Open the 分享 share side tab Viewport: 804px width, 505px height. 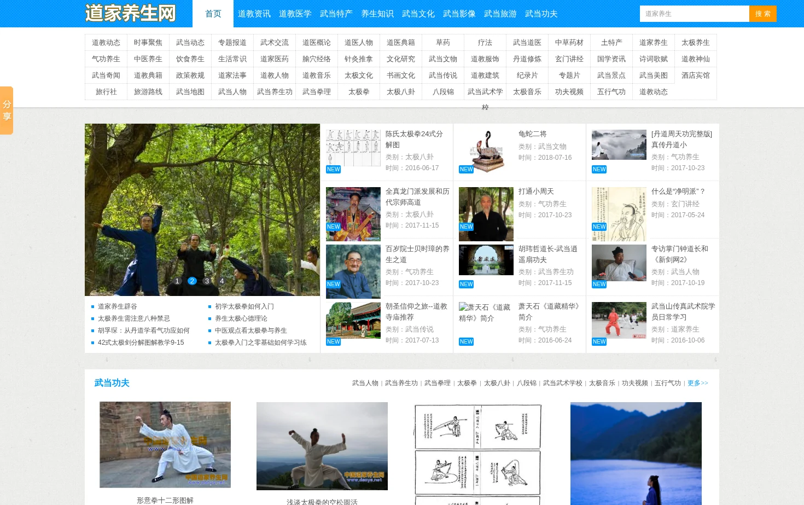7,111
